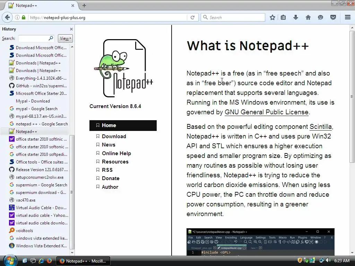Open history entry Mypal - Download

click(33, 101)
